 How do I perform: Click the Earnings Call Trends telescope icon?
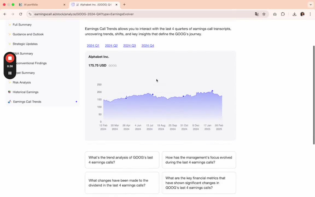pos(9,101)
